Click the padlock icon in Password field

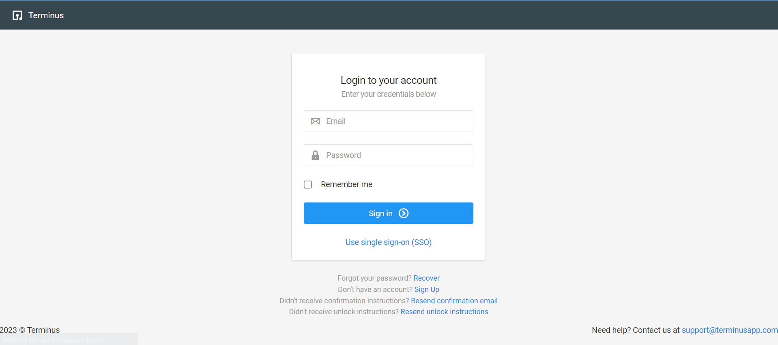tap(315, 155)
